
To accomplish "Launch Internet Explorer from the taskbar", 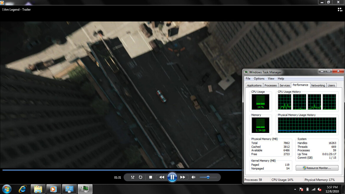I will (x=22, y=189).
